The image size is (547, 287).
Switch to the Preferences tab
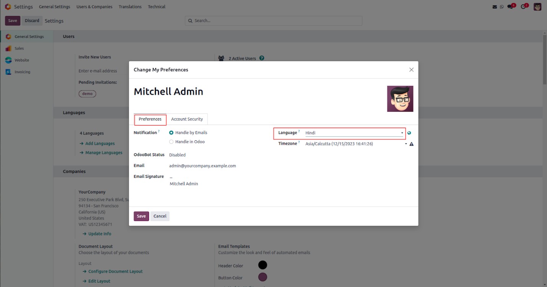pos(150,119)
